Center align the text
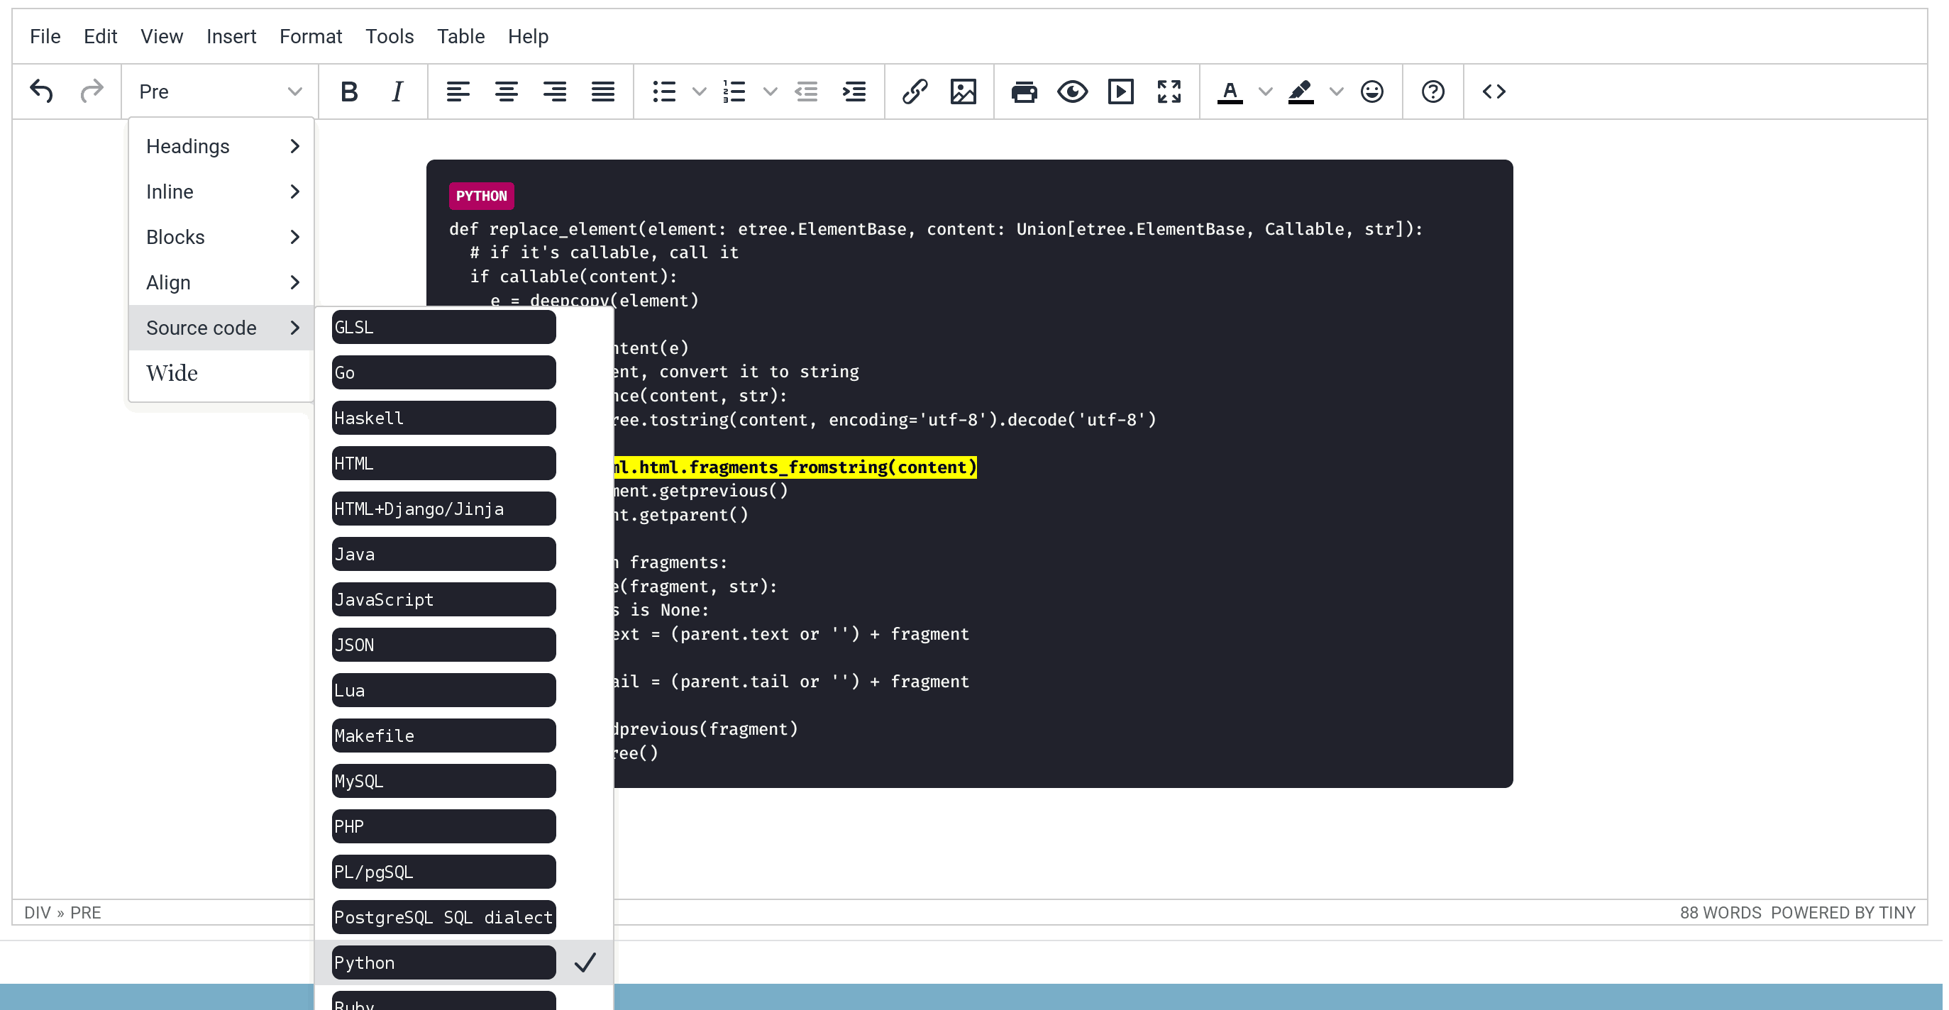 click(x=506, y=91)
